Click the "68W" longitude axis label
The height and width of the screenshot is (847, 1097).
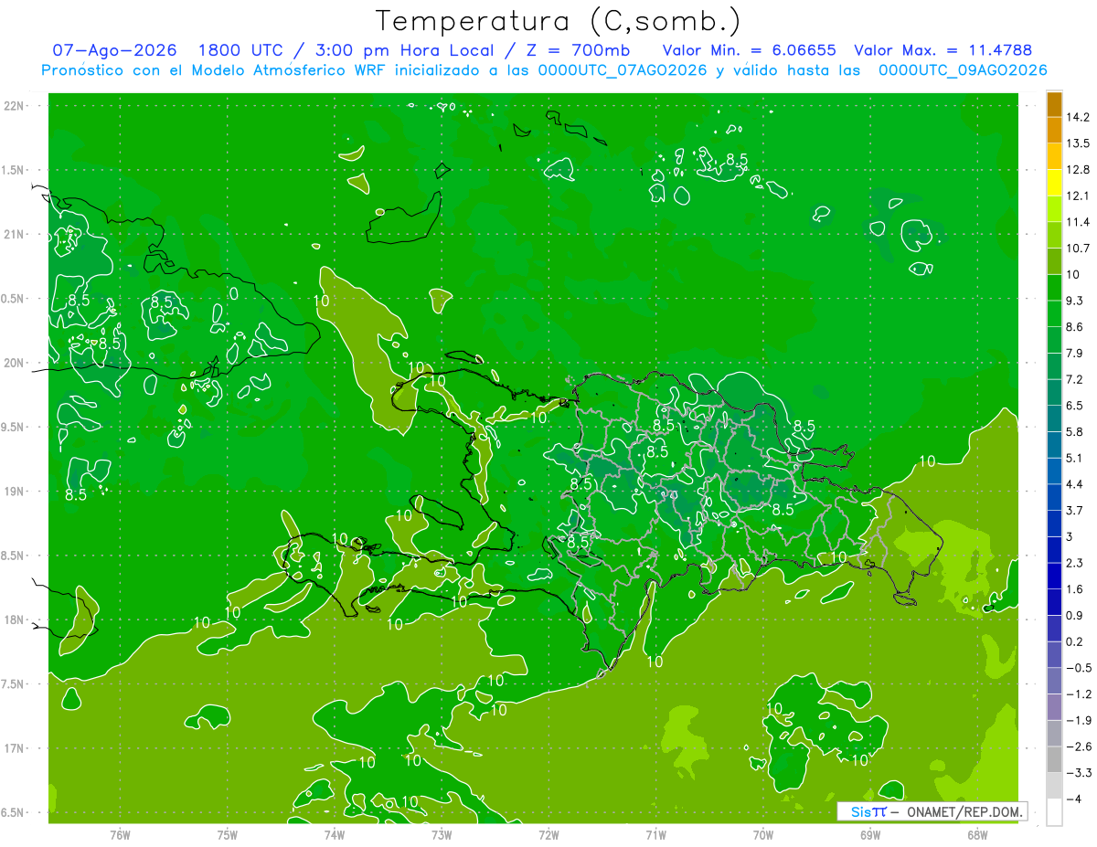[x=977, y=835]
